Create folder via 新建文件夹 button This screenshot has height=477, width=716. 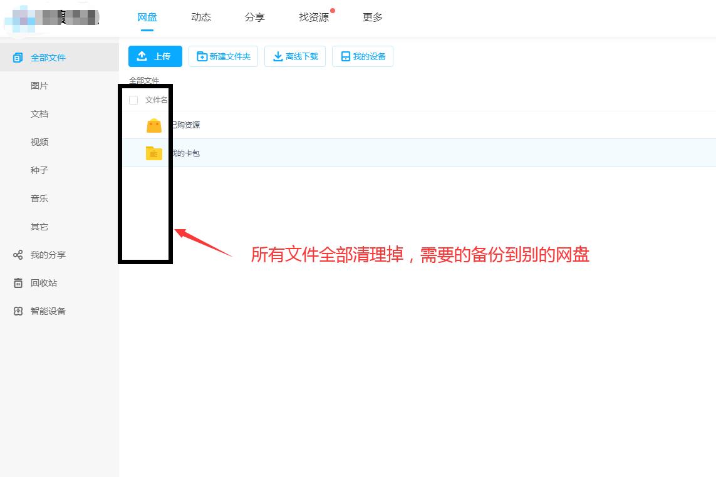click(x=223, y=56)
